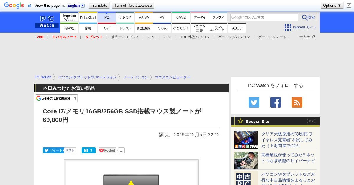Open the マウスコンピューター tab
Image resolution: width=354 pixels, height=185 pixels.
(218, 28)
